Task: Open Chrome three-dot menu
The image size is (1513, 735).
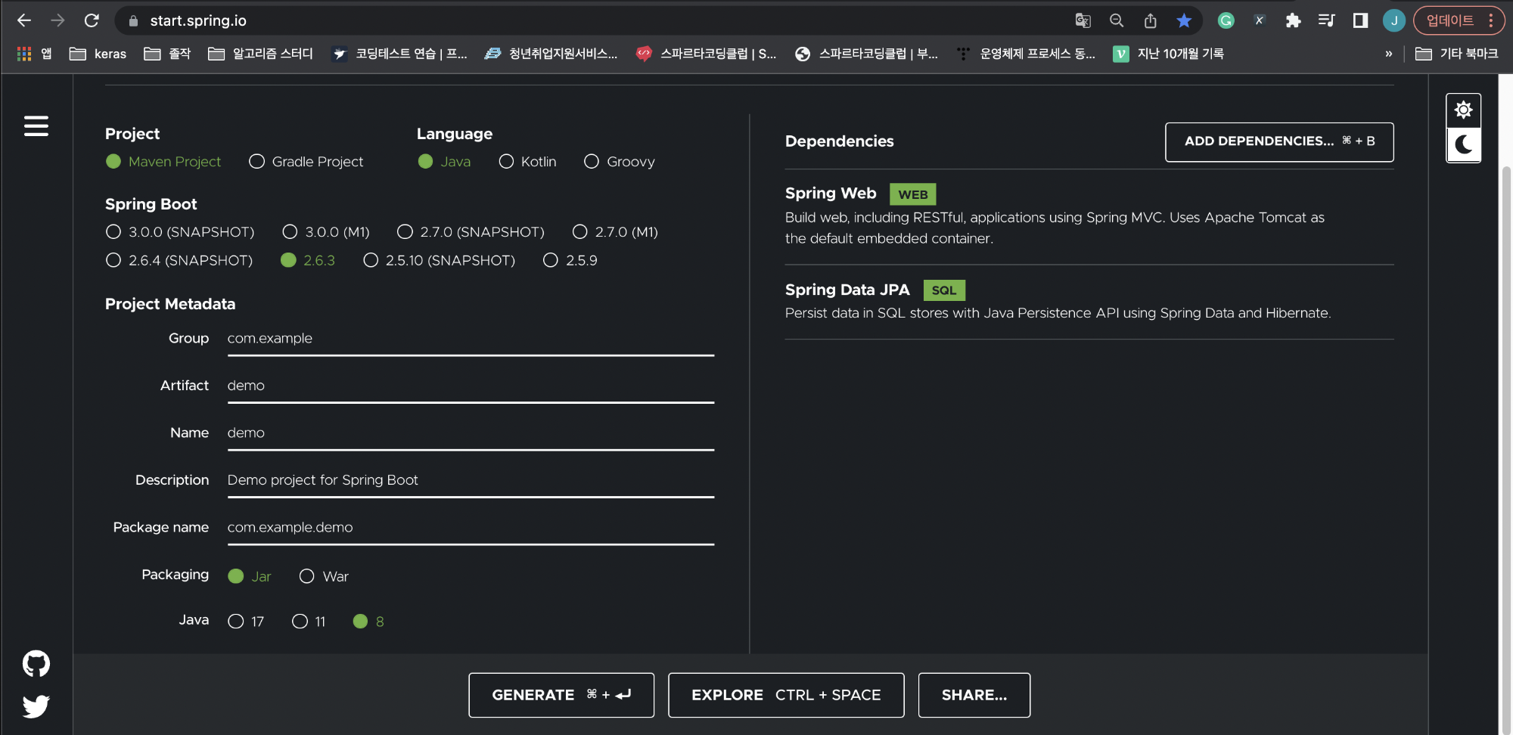Action: [1490, 20]
